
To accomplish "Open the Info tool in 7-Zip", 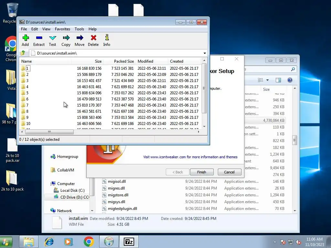I will coord(107,40).
